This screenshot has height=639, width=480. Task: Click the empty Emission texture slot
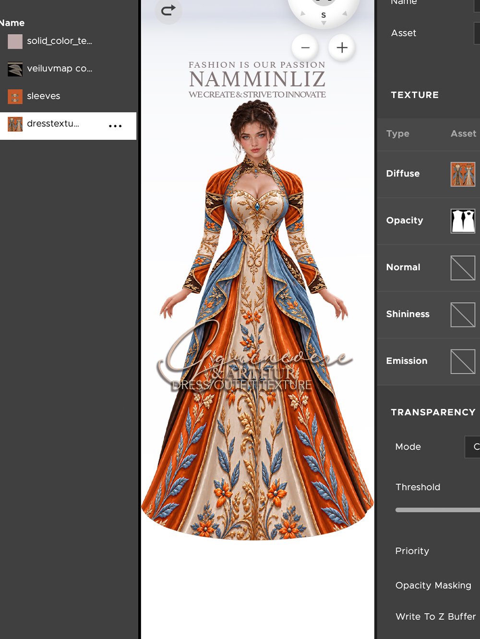tap(463, 361)
